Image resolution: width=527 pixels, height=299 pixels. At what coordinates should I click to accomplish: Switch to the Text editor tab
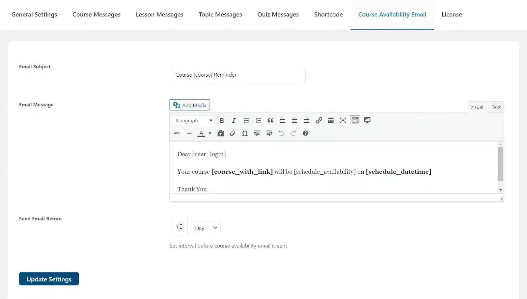click(496, 107)
